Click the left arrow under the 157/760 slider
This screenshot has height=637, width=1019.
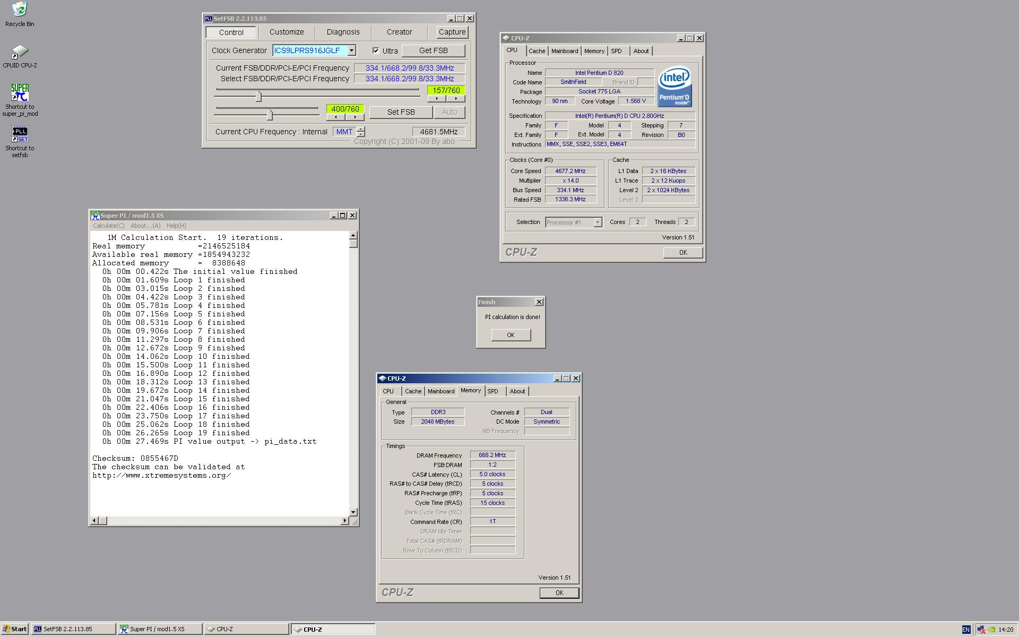click(x=437, y=99)
